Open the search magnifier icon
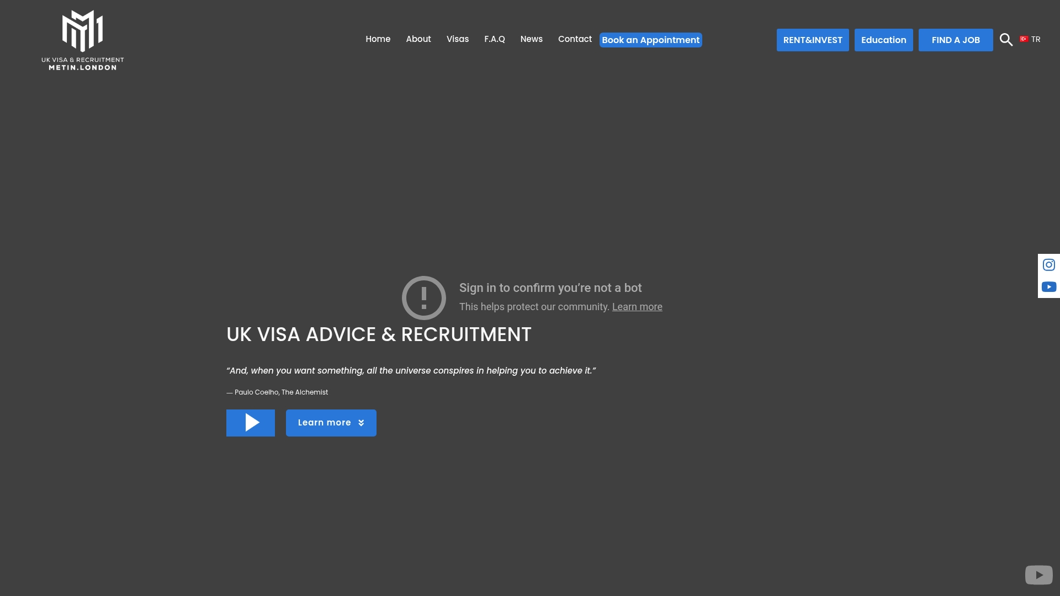This screenshot has height=596, width=1060. click(x=1006, y=40)
